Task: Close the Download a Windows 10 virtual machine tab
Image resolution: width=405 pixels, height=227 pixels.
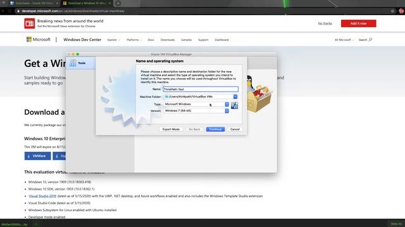Action: click(x=109, y=3)
